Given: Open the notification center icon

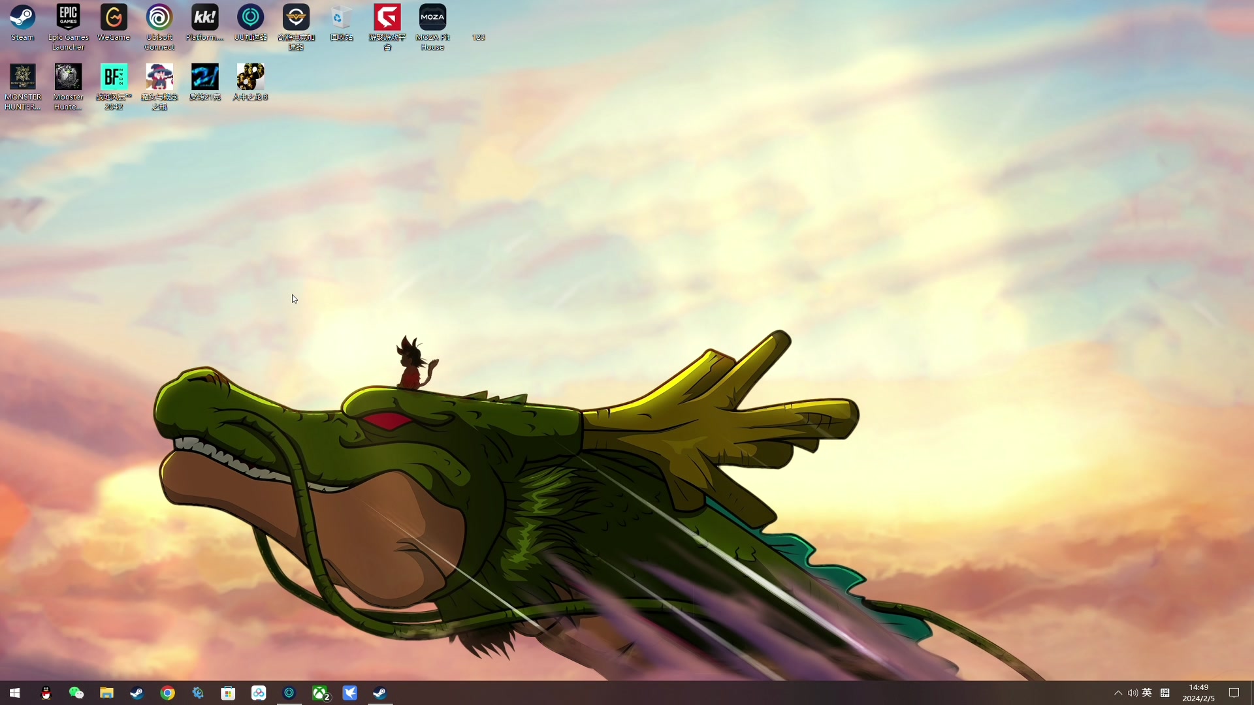Looking at the screenshot, I should tap(1234, 693).
